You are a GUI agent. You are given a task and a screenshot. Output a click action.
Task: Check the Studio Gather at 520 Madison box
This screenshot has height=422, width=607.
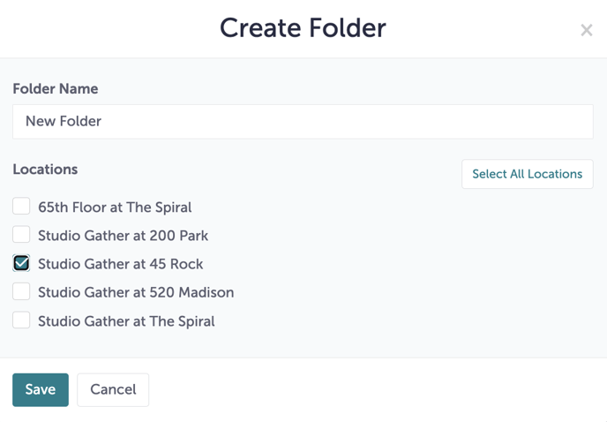21,291
